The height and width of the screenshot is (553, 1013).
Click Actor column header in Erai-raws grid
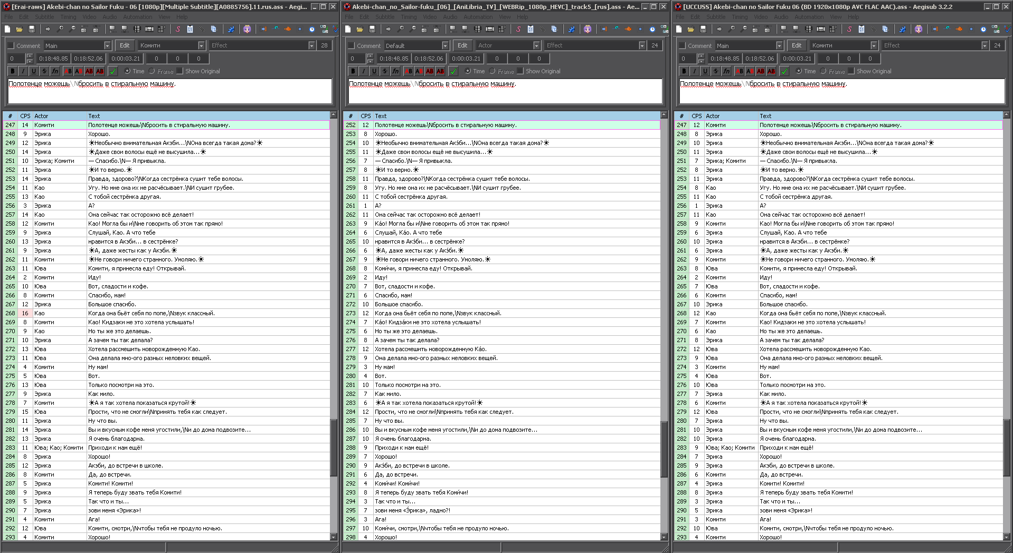pos(60,116)
